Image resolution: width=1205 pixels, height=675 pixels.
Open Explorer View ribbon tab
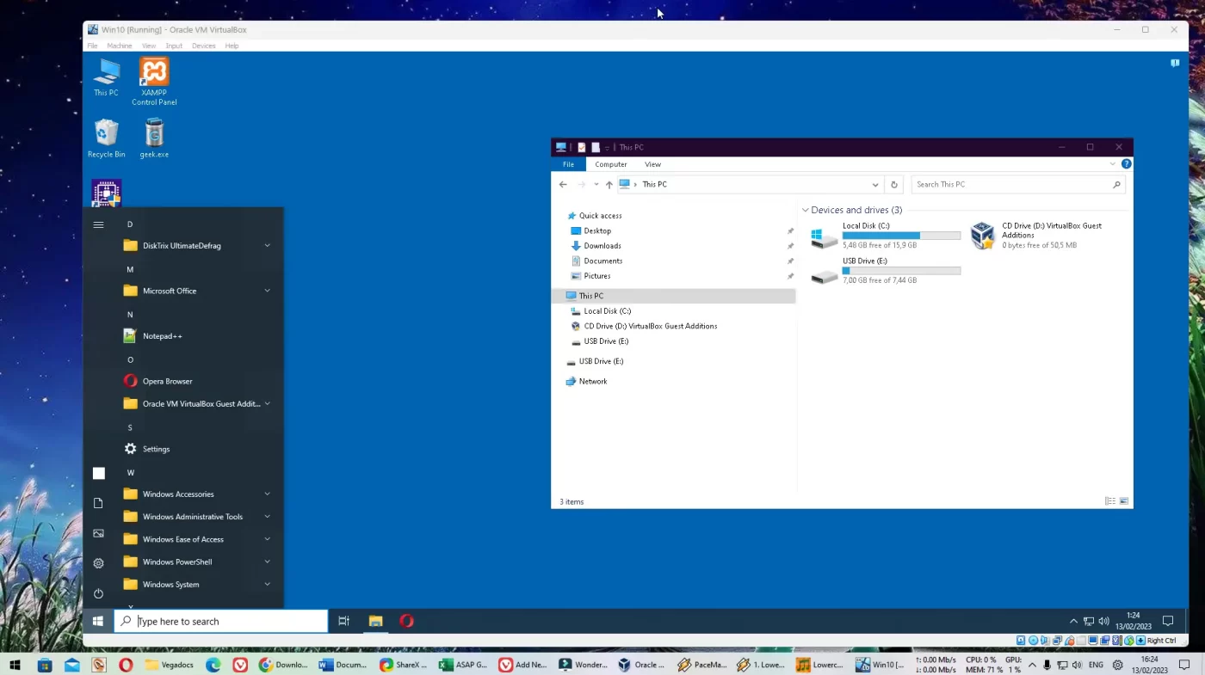(x=652, y=164)
